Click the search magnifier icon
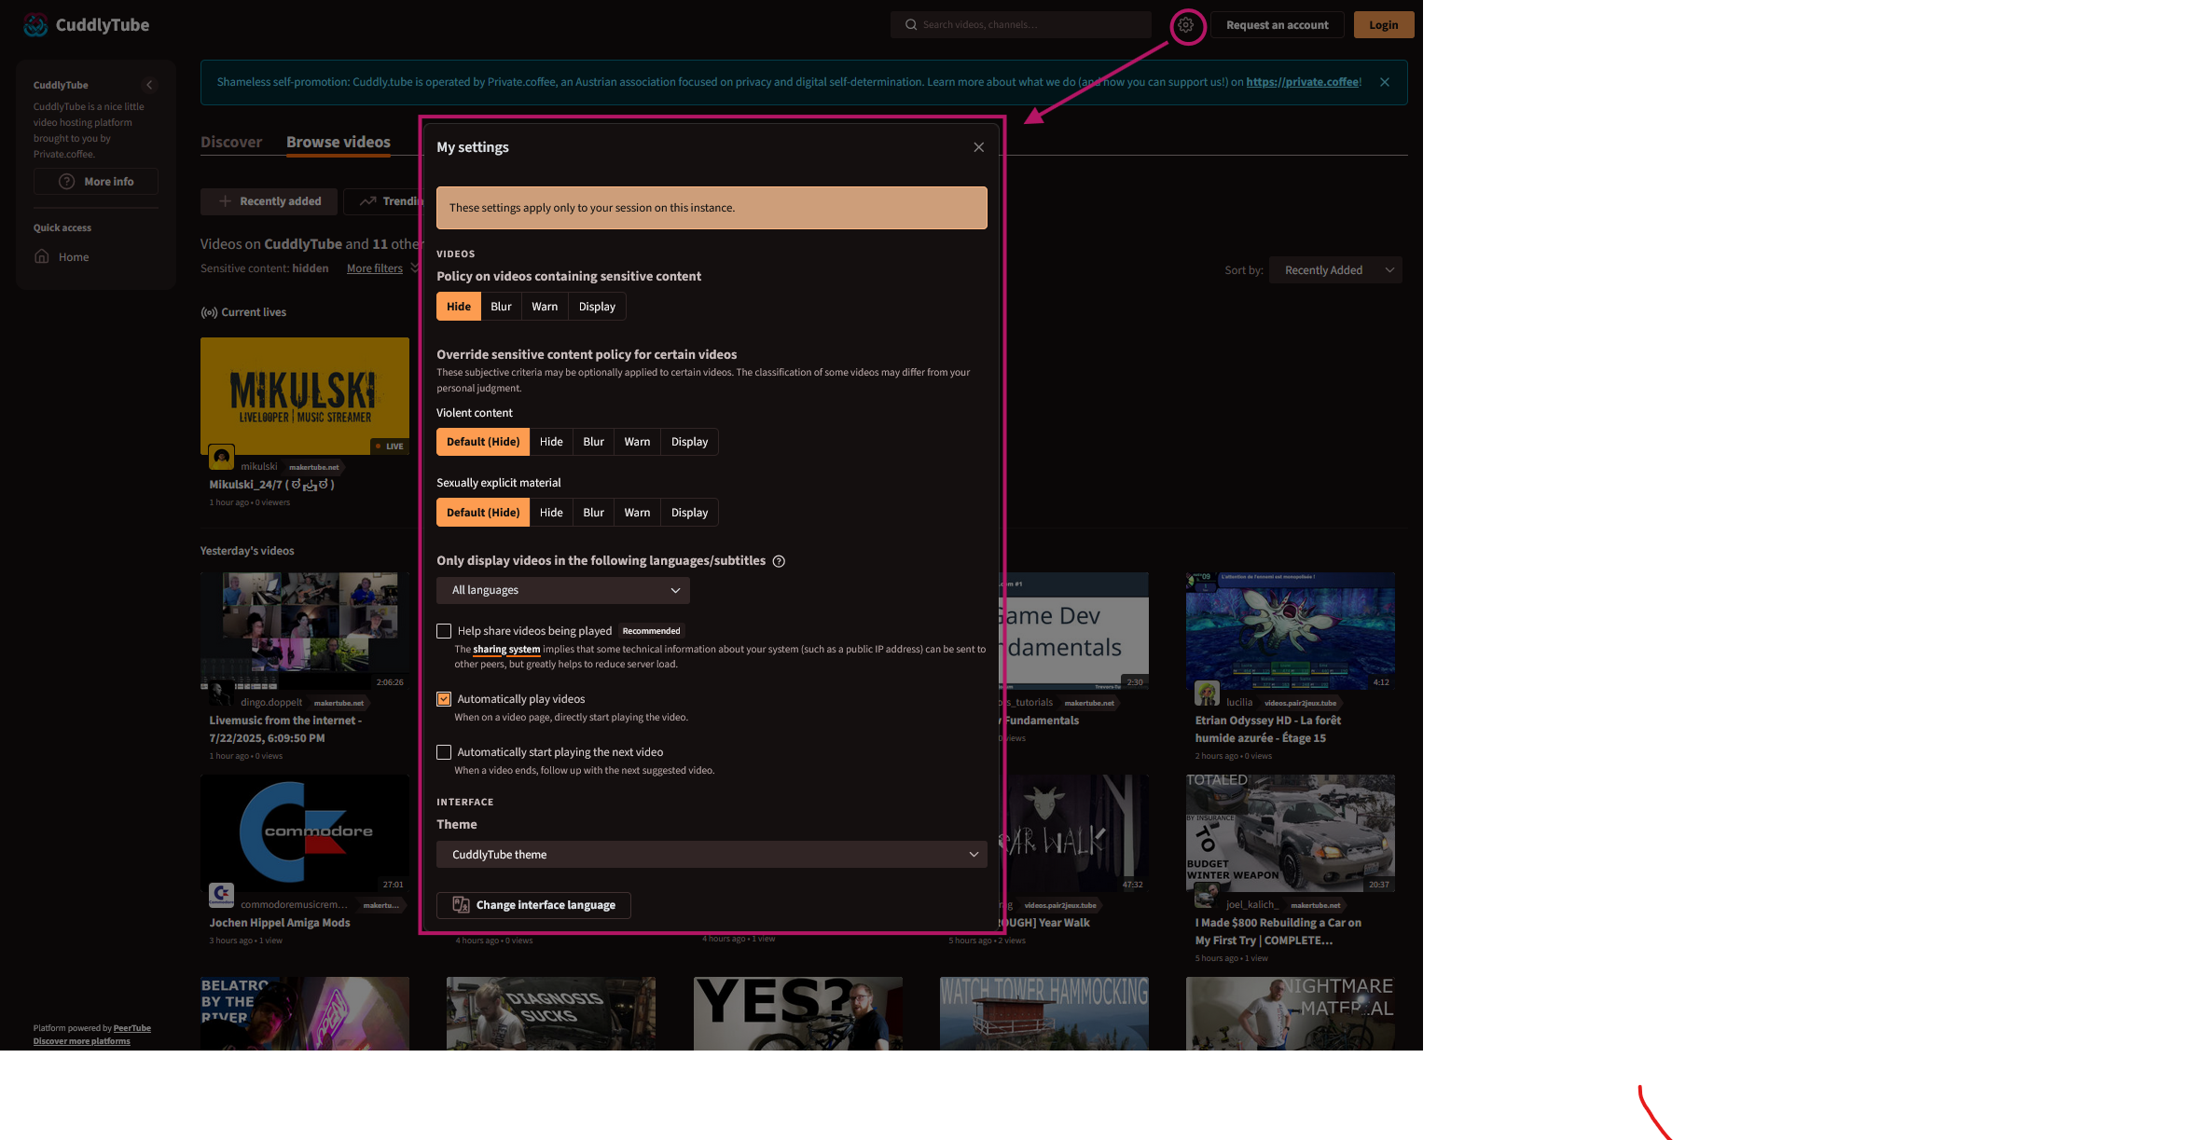 click(x=911, y=25)
